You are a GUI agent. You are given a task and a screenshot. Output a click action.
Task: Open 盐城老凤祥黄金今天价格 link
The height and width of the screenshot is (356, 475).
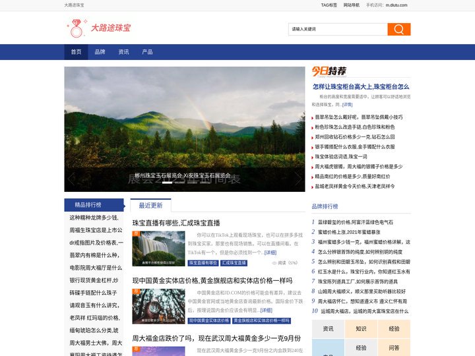point(355,187)
